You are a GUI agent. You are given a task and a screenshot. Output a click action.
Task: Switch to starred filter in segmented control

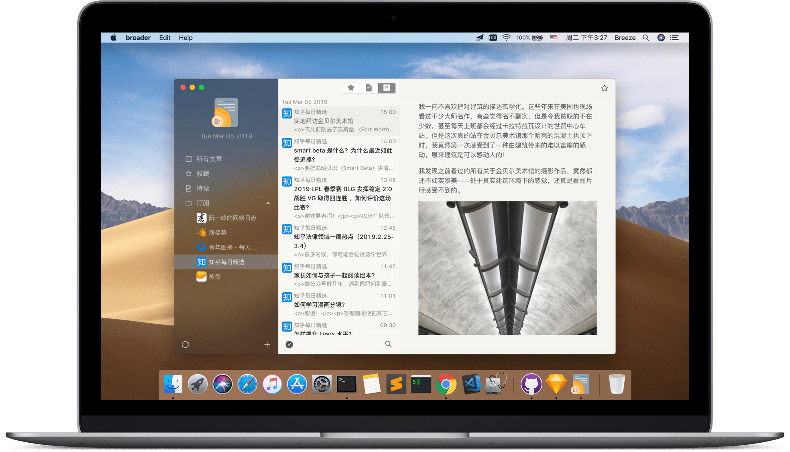[351, 88]
